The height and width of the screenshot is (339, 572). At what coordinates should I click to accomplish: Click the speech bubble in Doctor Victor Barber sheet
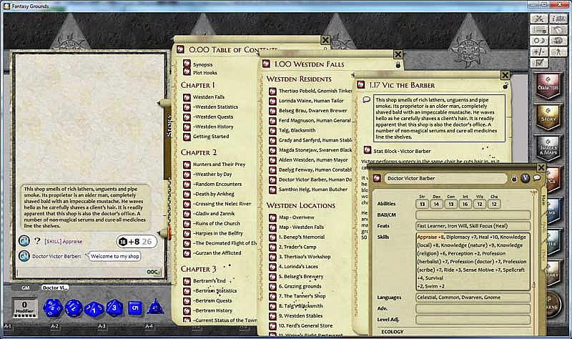[537, 178]
